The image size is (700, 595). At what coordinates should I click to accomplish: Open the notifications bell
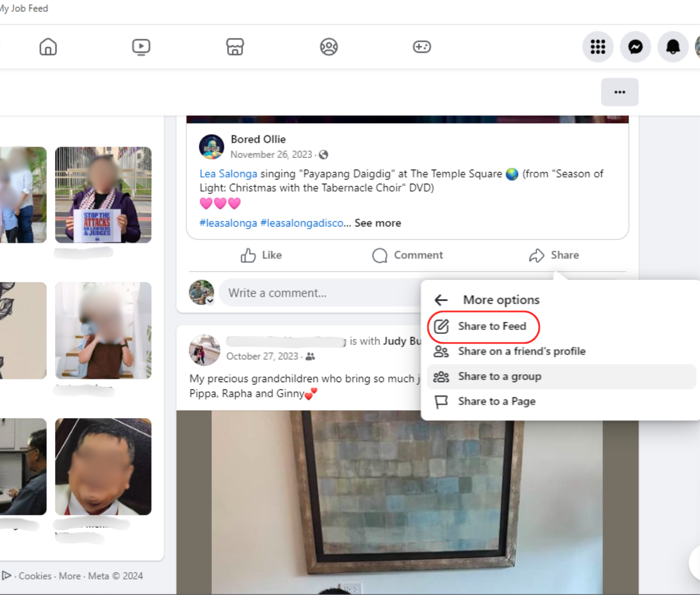tap(673, 47)
